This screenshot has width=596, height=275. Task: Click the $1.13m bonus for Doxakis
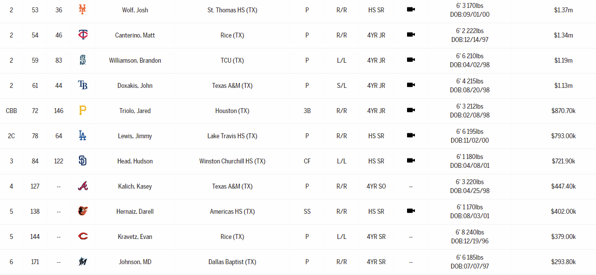tap(563, 85)
